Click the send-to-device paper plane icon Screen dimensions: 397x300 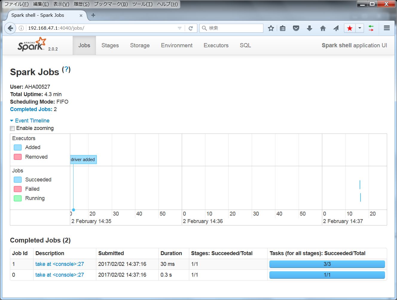click(336, 28)
